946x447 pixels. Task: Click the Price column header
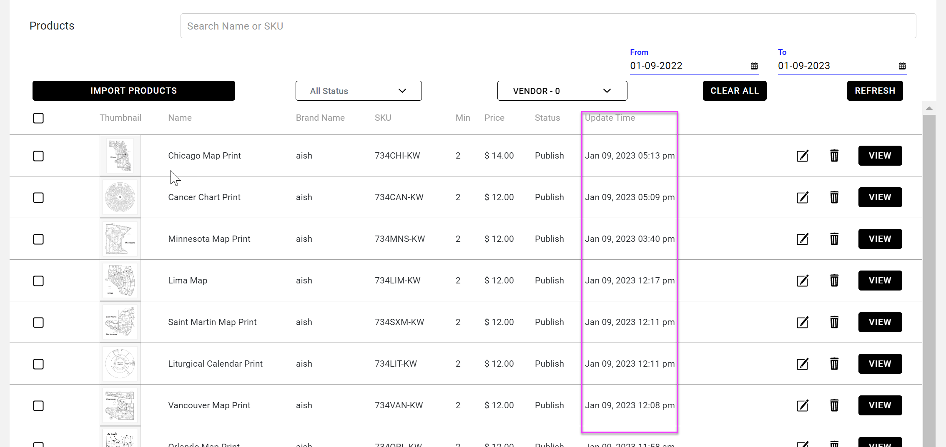point(494,118)
